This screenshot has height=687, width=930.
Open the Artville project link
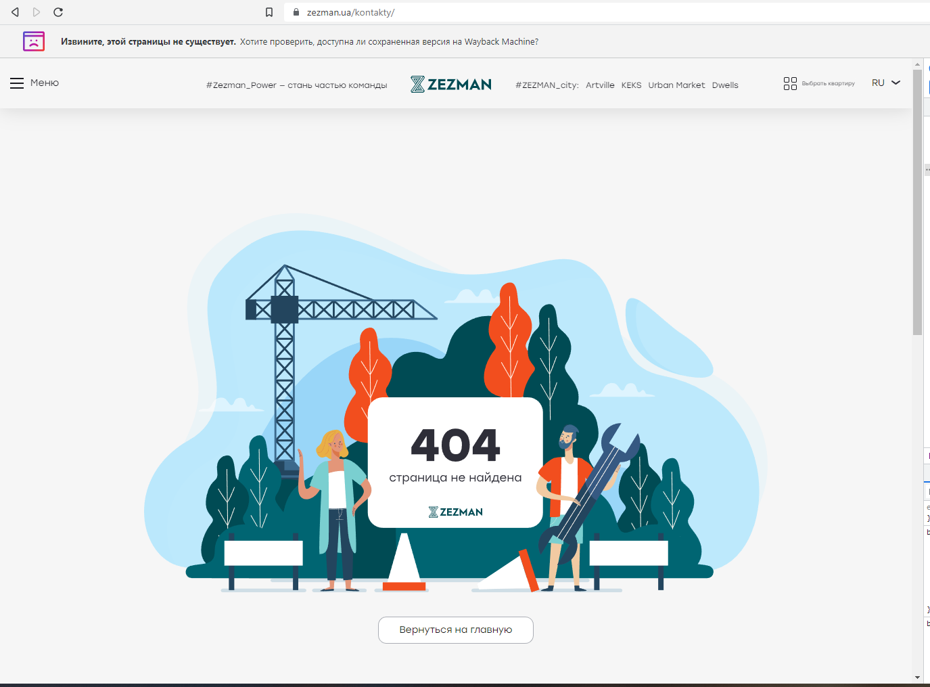tap(600, 85)
